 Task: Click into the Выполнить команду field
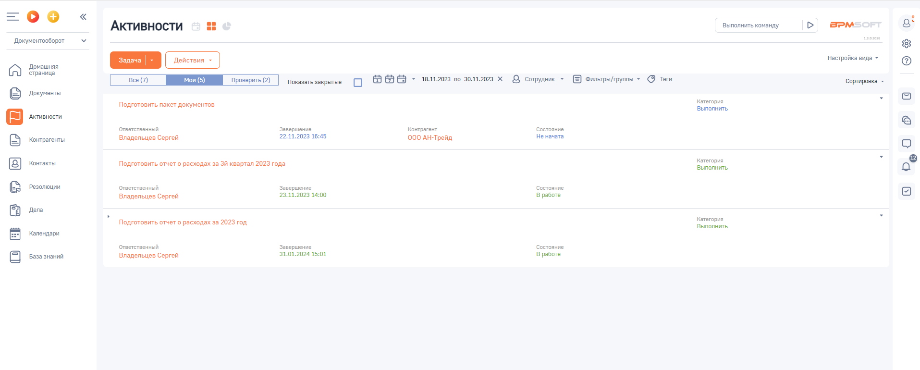(x=759, y=25)
